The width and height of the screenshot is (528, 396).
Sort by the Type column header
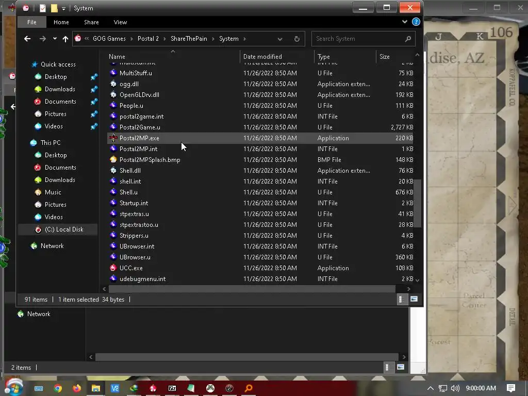point(324,57)
